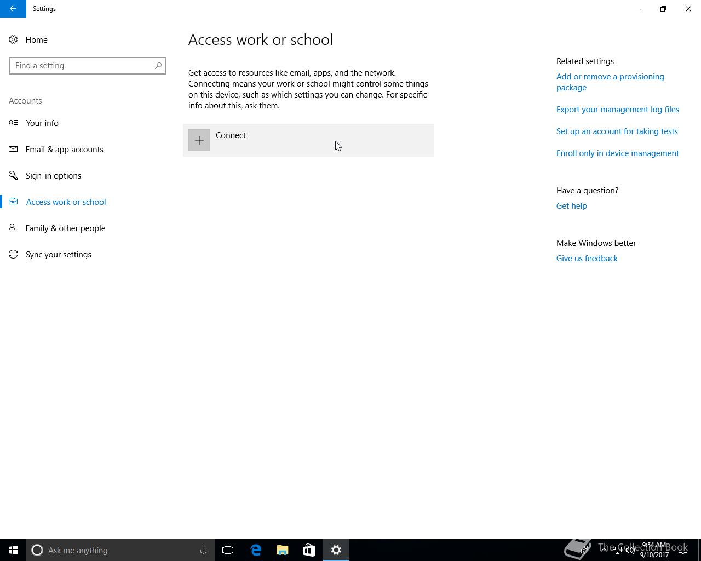701x561 pixels.
Task: Launch Microsoft Edge from taskbar
Action: (x=256, y=550)
